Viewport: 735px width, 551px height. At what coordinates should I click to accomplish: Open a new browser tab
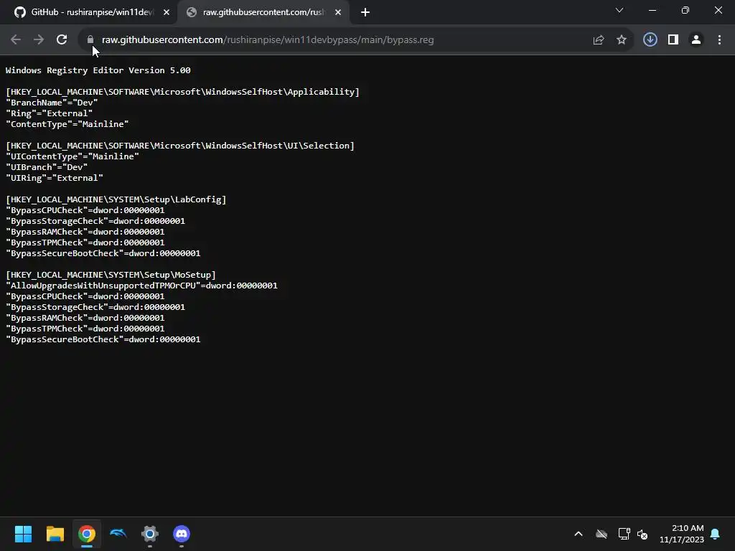tap(365, 12)
